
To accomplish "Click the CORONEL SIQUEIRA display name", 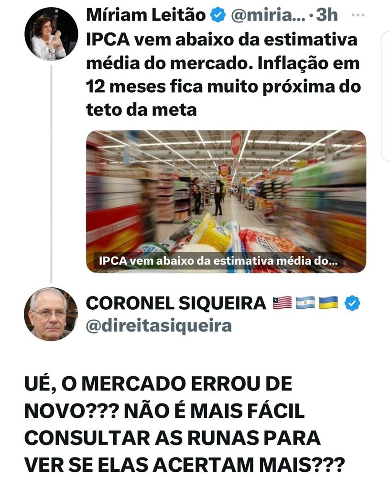I will [x=176, y=304].
